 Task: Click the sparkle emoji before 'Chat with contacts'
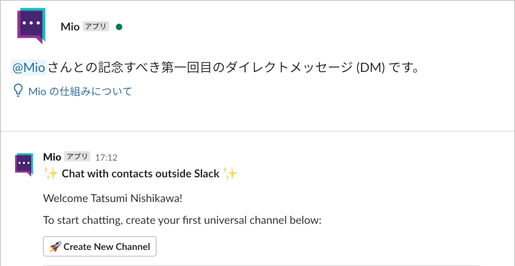coord(51,173)
